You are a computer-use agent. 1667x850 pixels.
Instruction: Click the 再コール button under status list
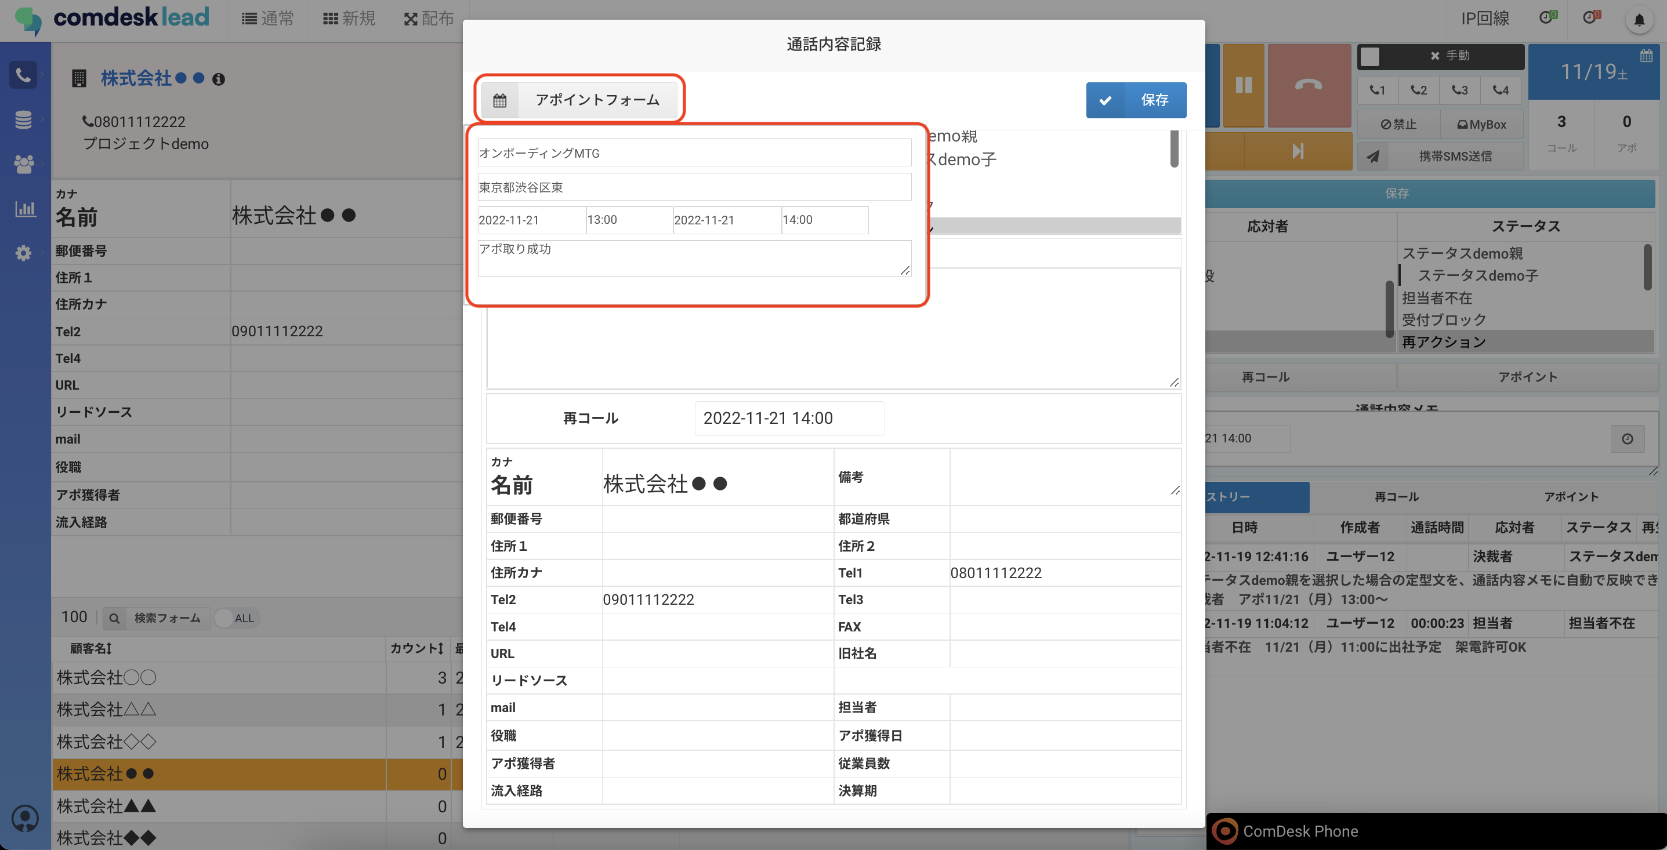tap(1266, 377)
